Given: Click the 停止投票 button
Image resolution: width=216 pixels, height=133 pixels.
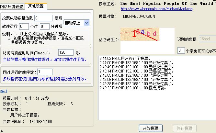Looking at the screenshot, I should (x=184, y=128).
